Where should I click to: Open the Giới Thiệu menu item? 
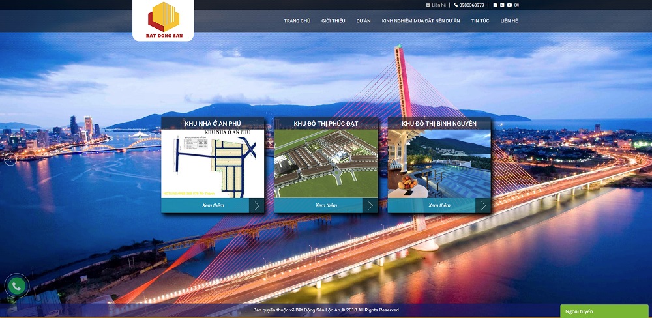[333, 21]
